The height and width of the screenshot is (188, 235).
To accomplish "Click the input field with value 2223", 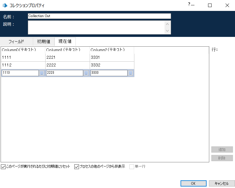I will (65, 73).
